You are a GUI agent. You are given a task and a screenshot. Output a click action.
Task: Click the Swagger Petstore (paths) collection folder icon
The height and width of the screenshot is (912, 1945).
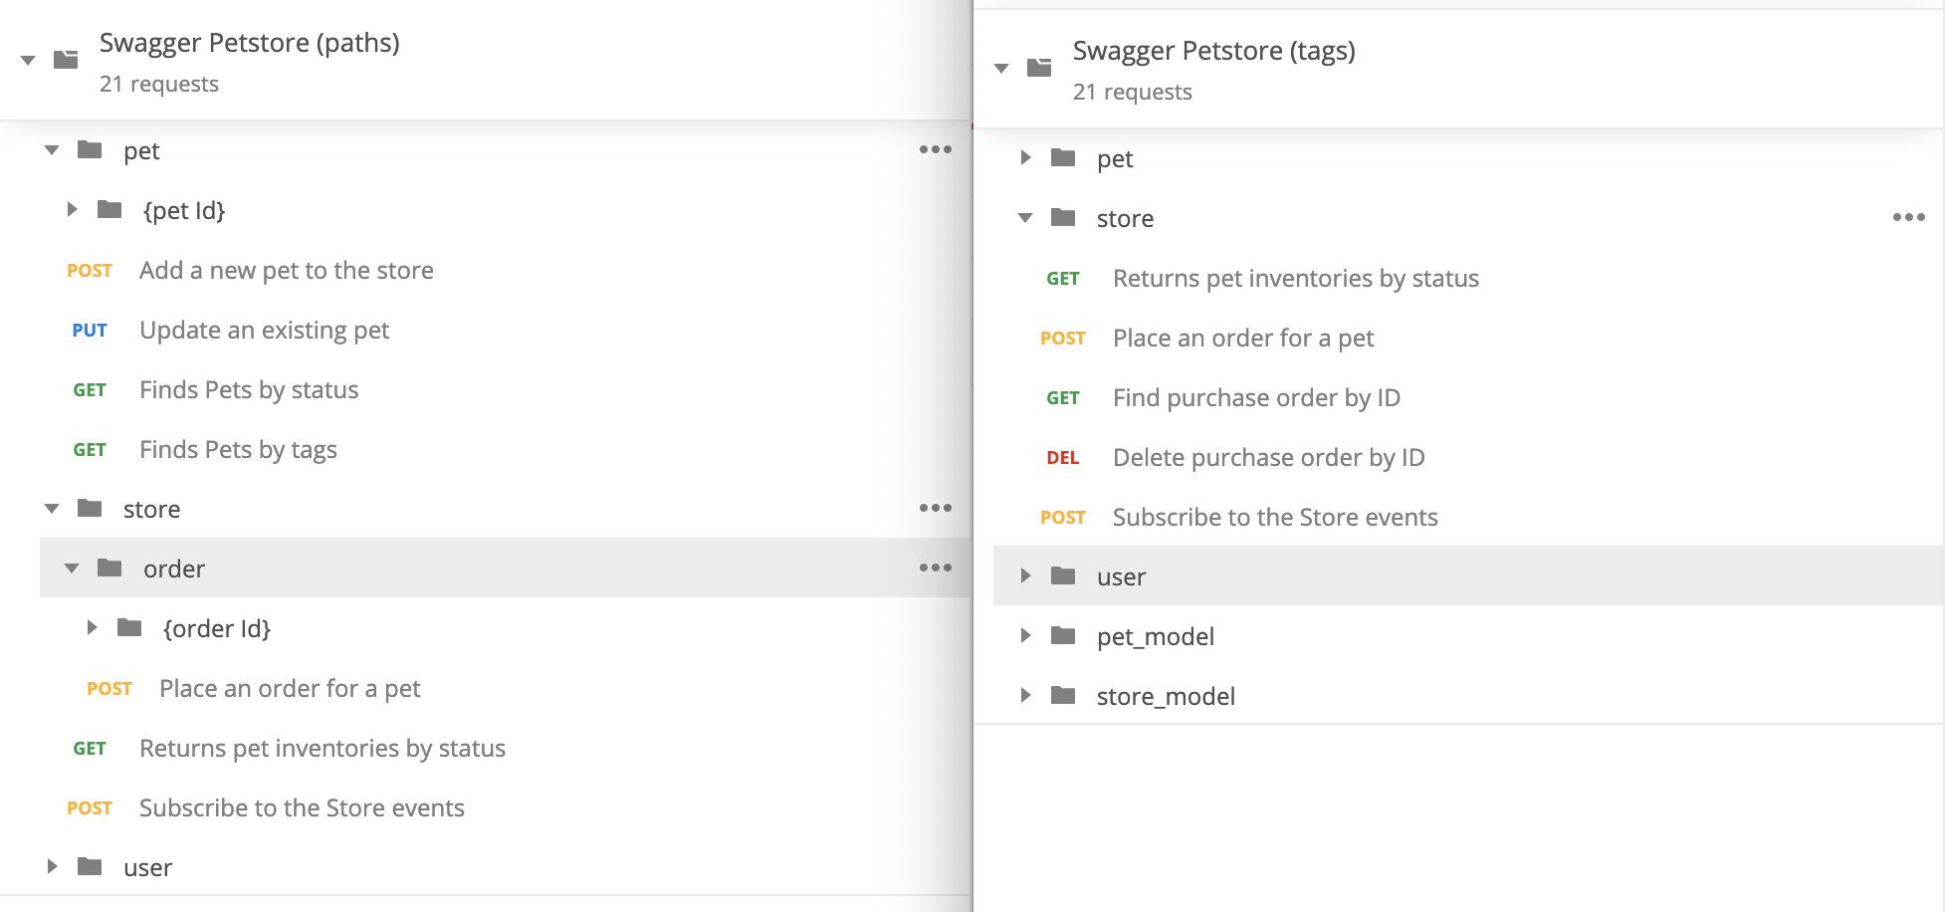tap(66, 60)
